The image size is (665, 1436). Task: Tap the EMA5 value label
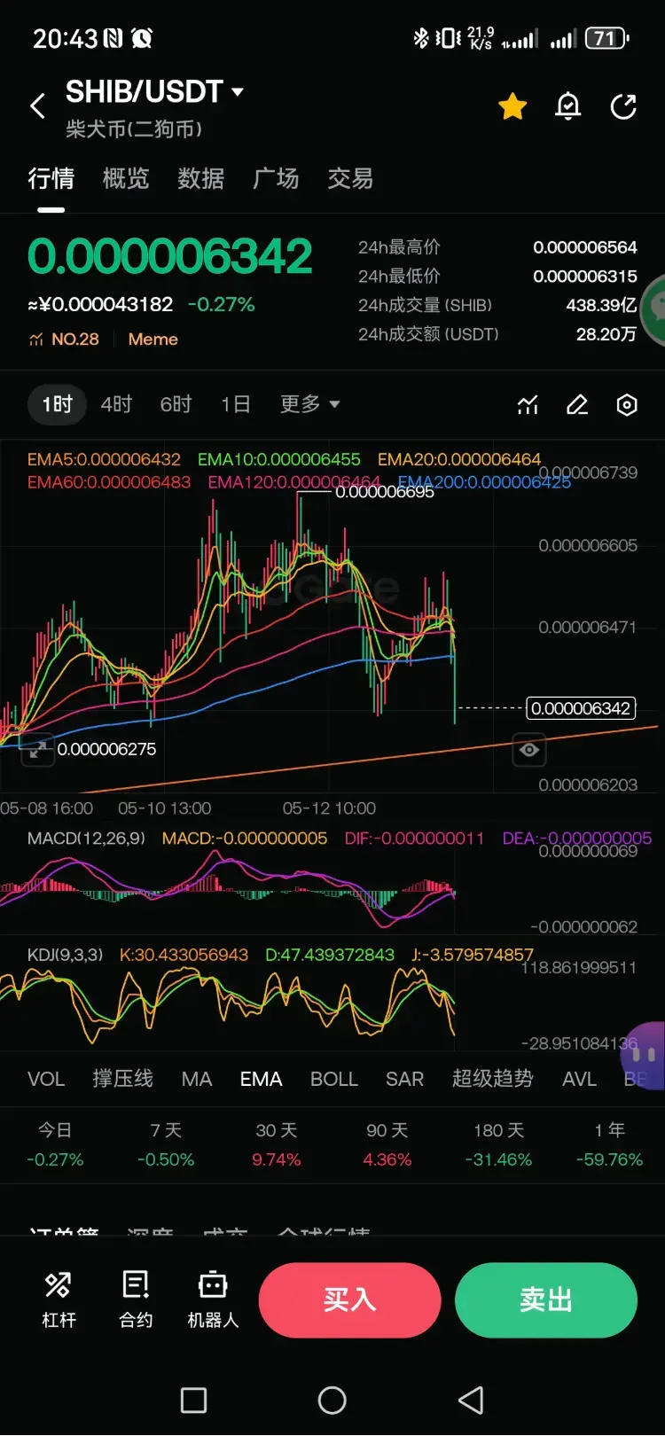pyautogui.click(x=104, y=460)
